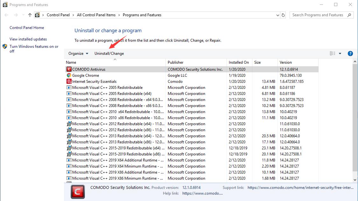Click the Forward navigation arrow
This screenshot has height=201, width=358.
pyautogui.click(x=16, y=15)
